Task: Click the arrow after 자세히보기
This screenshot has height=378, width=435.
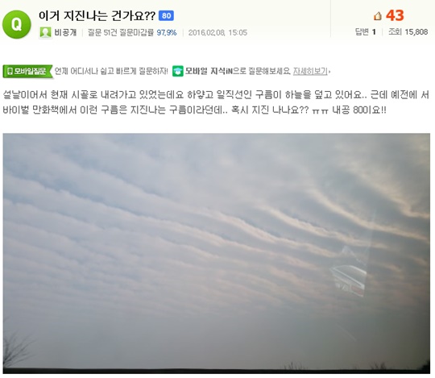Action: 329,72
